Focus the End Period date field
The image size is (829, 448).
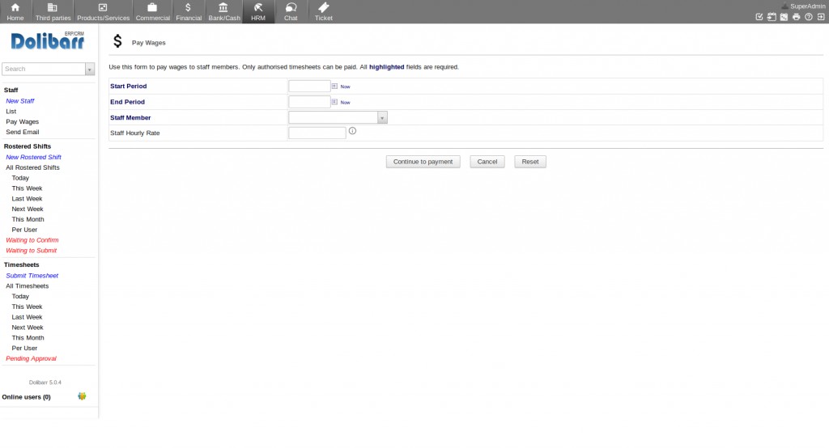309,101
